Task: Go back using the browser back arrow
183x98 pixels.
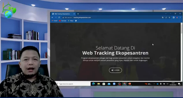Action: [52, 18]
